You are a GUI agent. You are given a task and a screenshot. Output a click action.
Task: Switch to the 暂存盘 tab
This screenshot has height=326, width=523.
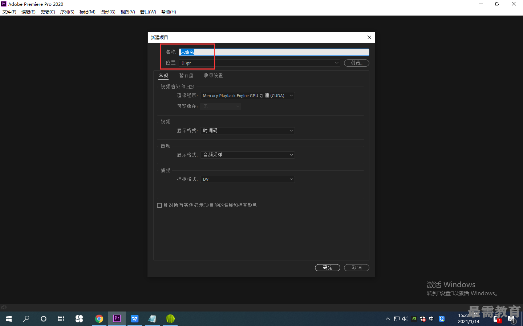point(186,75)
